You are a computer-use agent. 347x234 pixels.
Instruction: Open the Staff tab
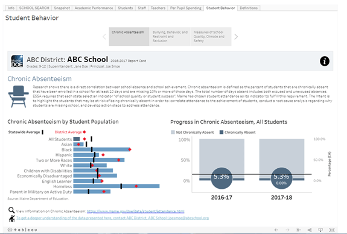142,8
